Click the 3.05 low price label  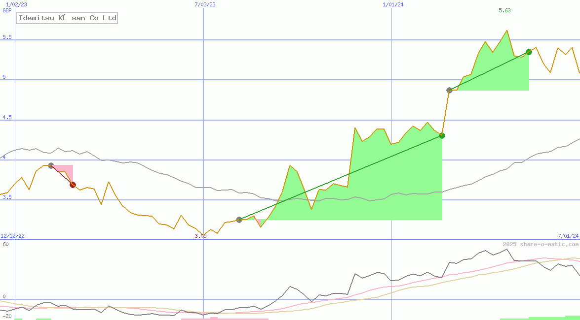pos(200,236)
